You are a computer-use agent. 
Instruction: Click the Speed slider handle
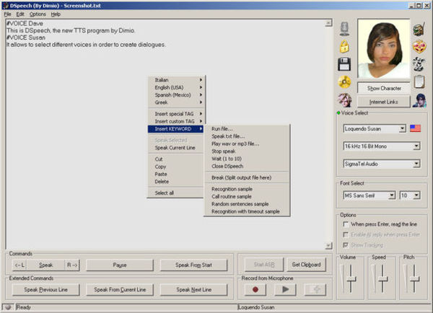click(x=382, y=280)
